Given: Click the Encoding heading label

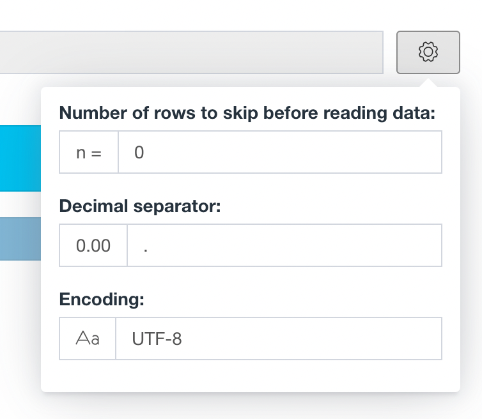Looking at the screenshot, I should coord(102,299).
